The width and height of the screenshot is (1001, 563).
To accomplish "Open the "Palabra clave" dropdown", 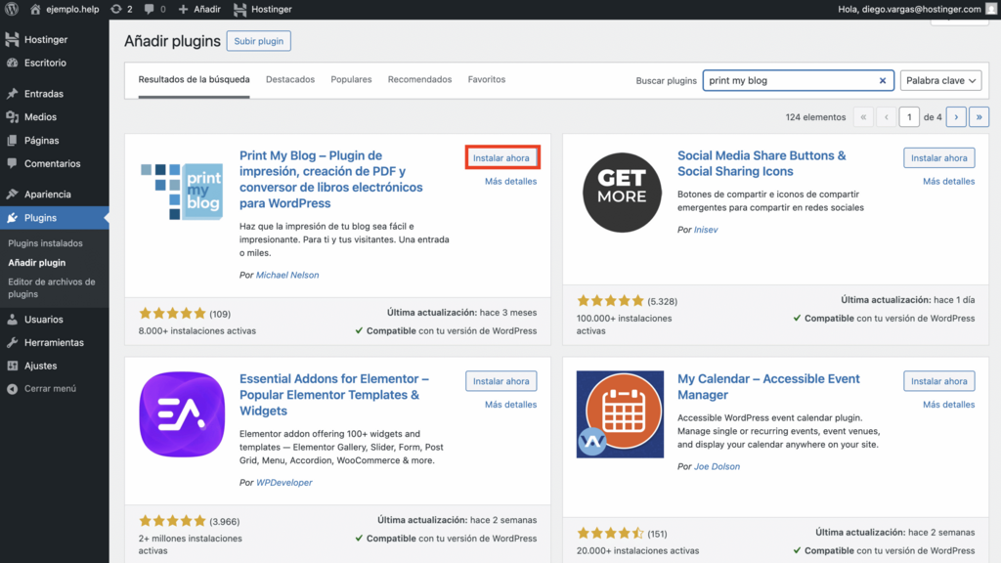I will 940,80.
